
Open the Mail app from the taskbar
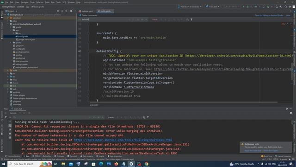pos(71,164)
